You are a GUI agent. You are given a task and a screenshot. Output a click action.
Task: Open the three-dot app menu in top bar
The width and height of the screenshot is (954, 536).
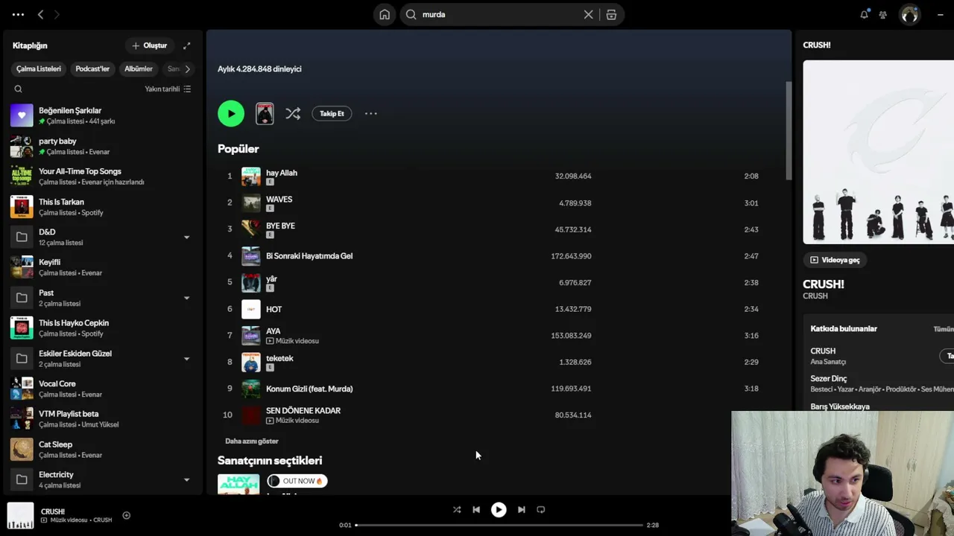[x=18, y=14]
